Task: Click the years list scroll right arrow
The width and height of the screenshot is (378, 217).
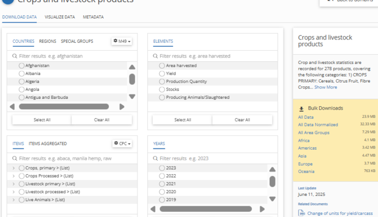Action: click(x=262, y=209)
